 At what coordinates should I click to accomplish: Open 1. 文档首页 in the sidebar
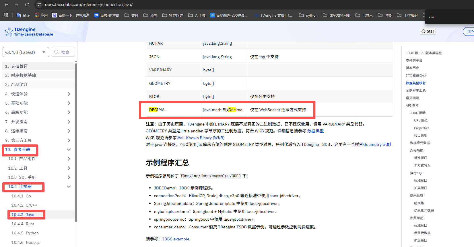coord(19,66)
